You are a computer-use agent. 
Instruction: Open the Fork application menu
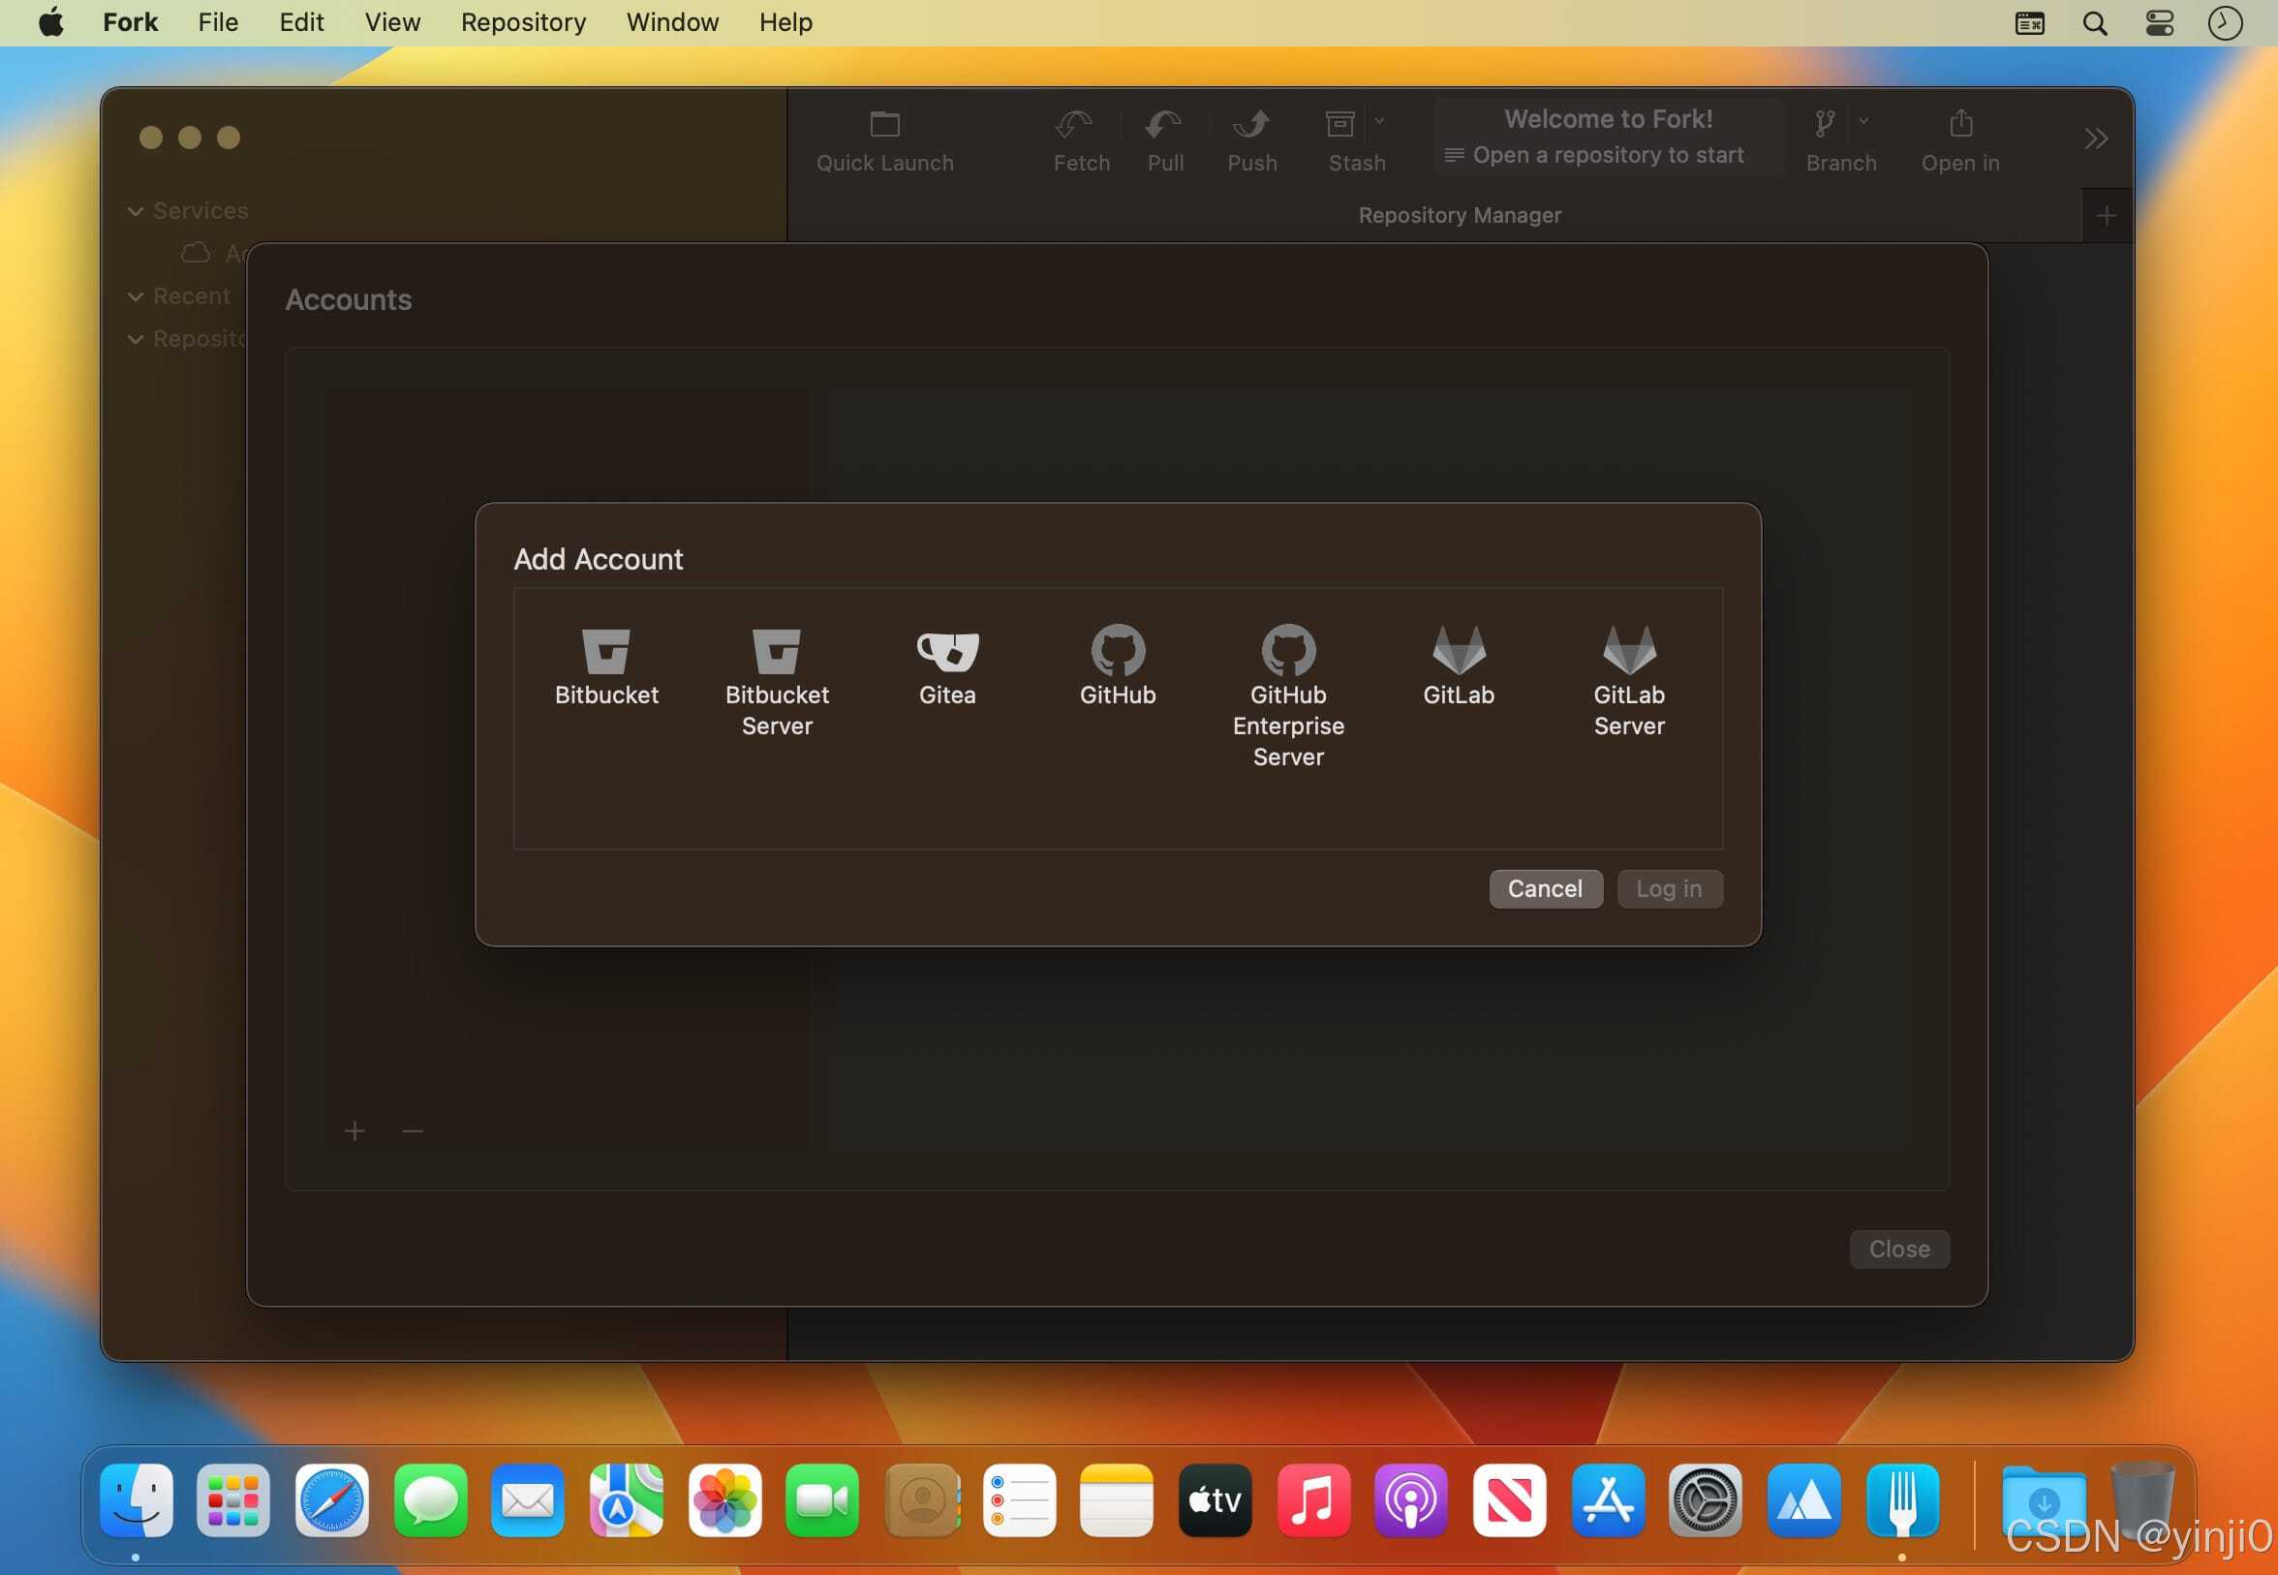coord(130,21)
